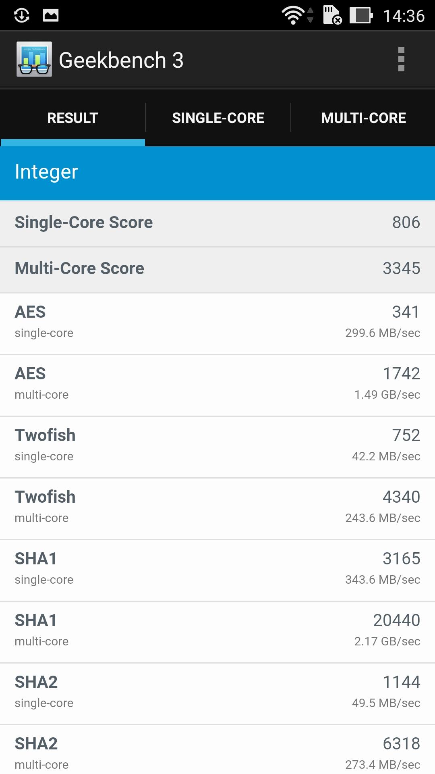435x774 pixels.
Task: Tap the status bar clock
Action: 404,16
